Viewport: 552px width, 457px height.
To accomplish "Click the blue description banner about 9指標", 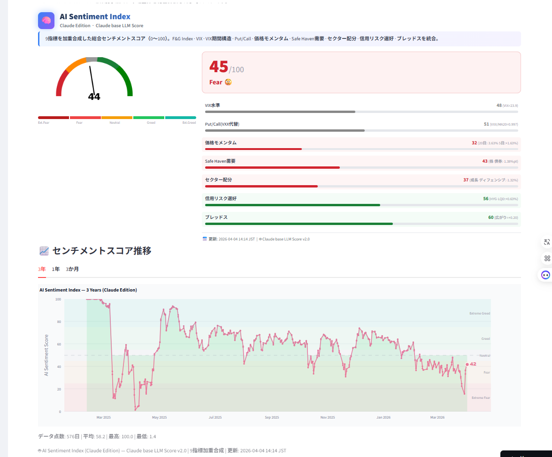I will [x=280, y=38].
